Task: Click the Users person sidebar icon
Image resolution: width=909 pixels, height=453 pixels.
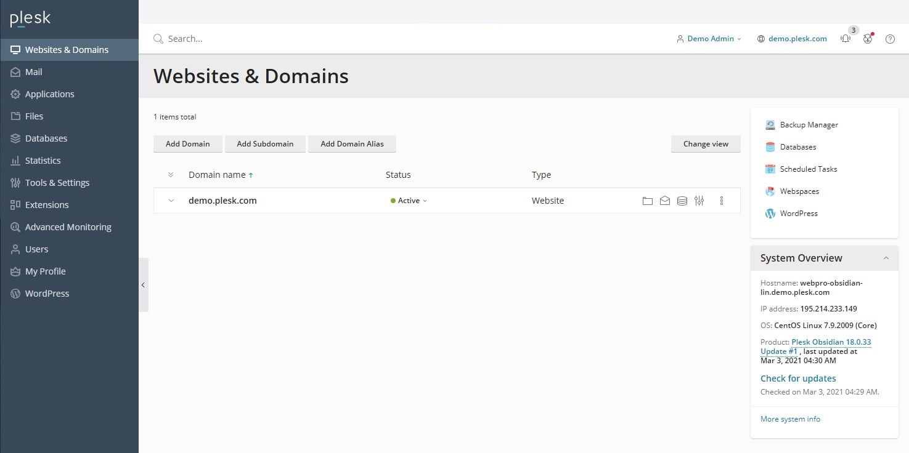Action: (15, 249)
